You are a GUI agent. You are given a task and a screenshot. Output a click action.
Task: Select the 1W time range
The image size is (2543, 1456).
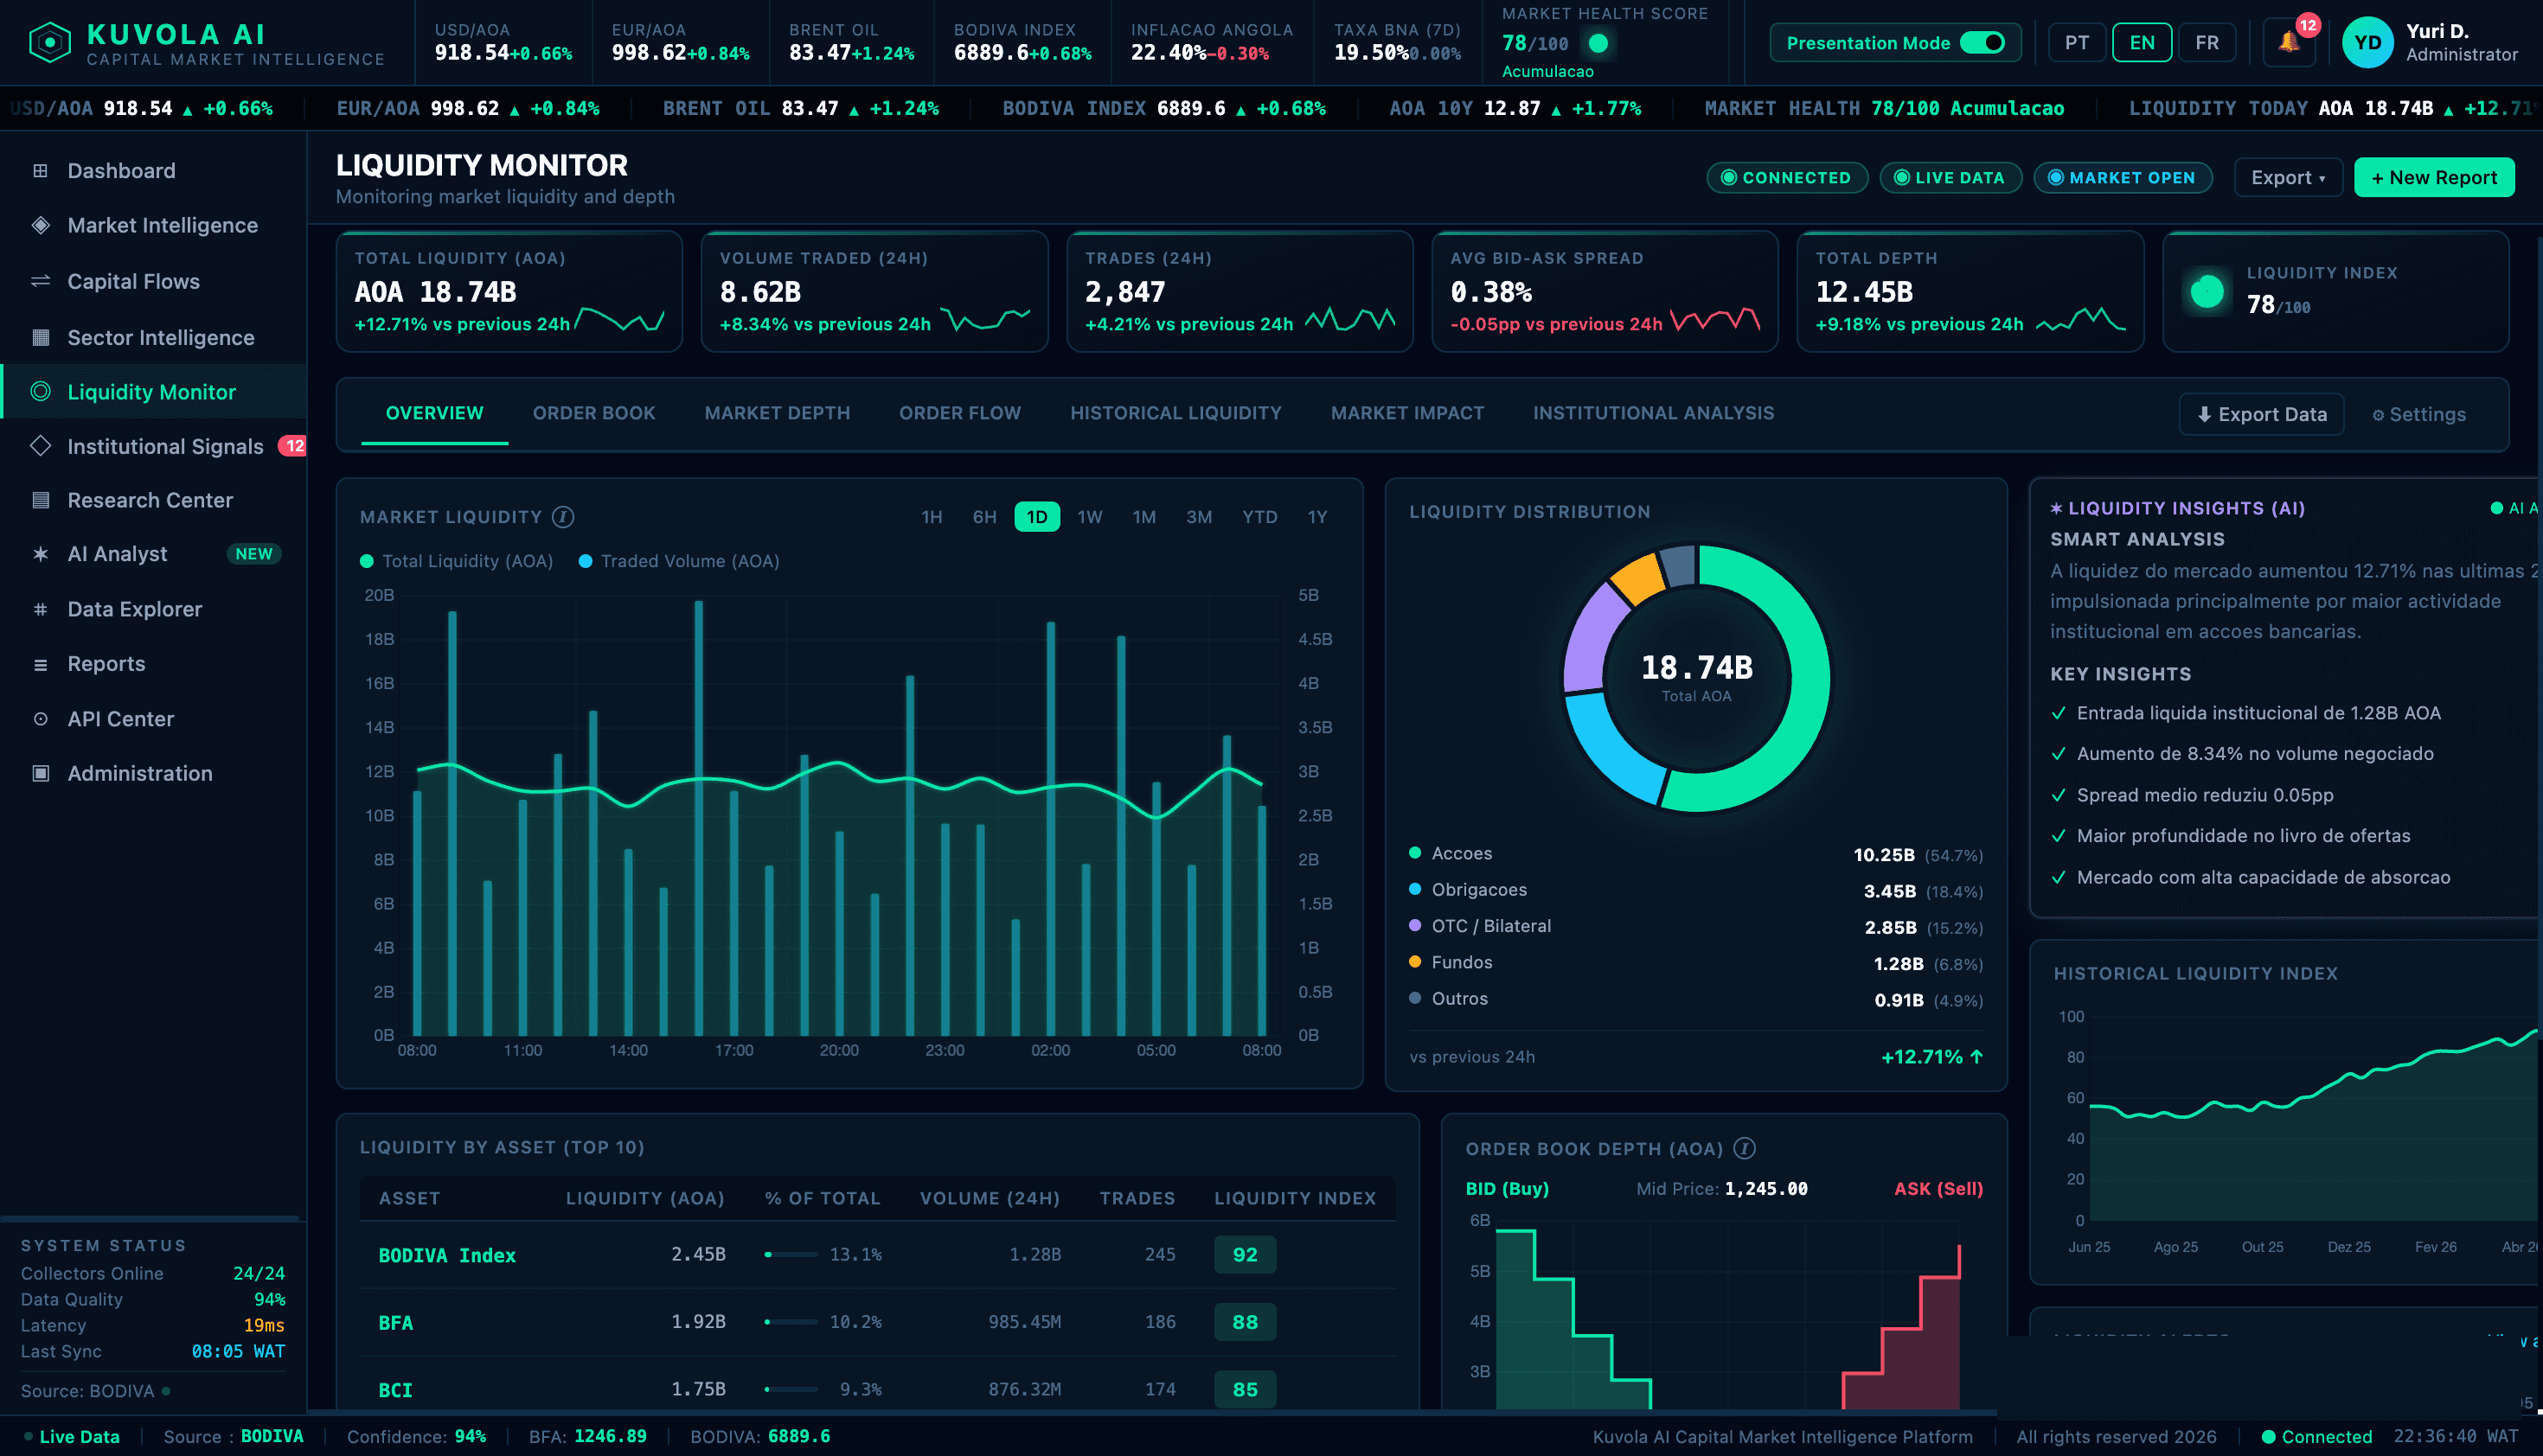point(1090,517)
